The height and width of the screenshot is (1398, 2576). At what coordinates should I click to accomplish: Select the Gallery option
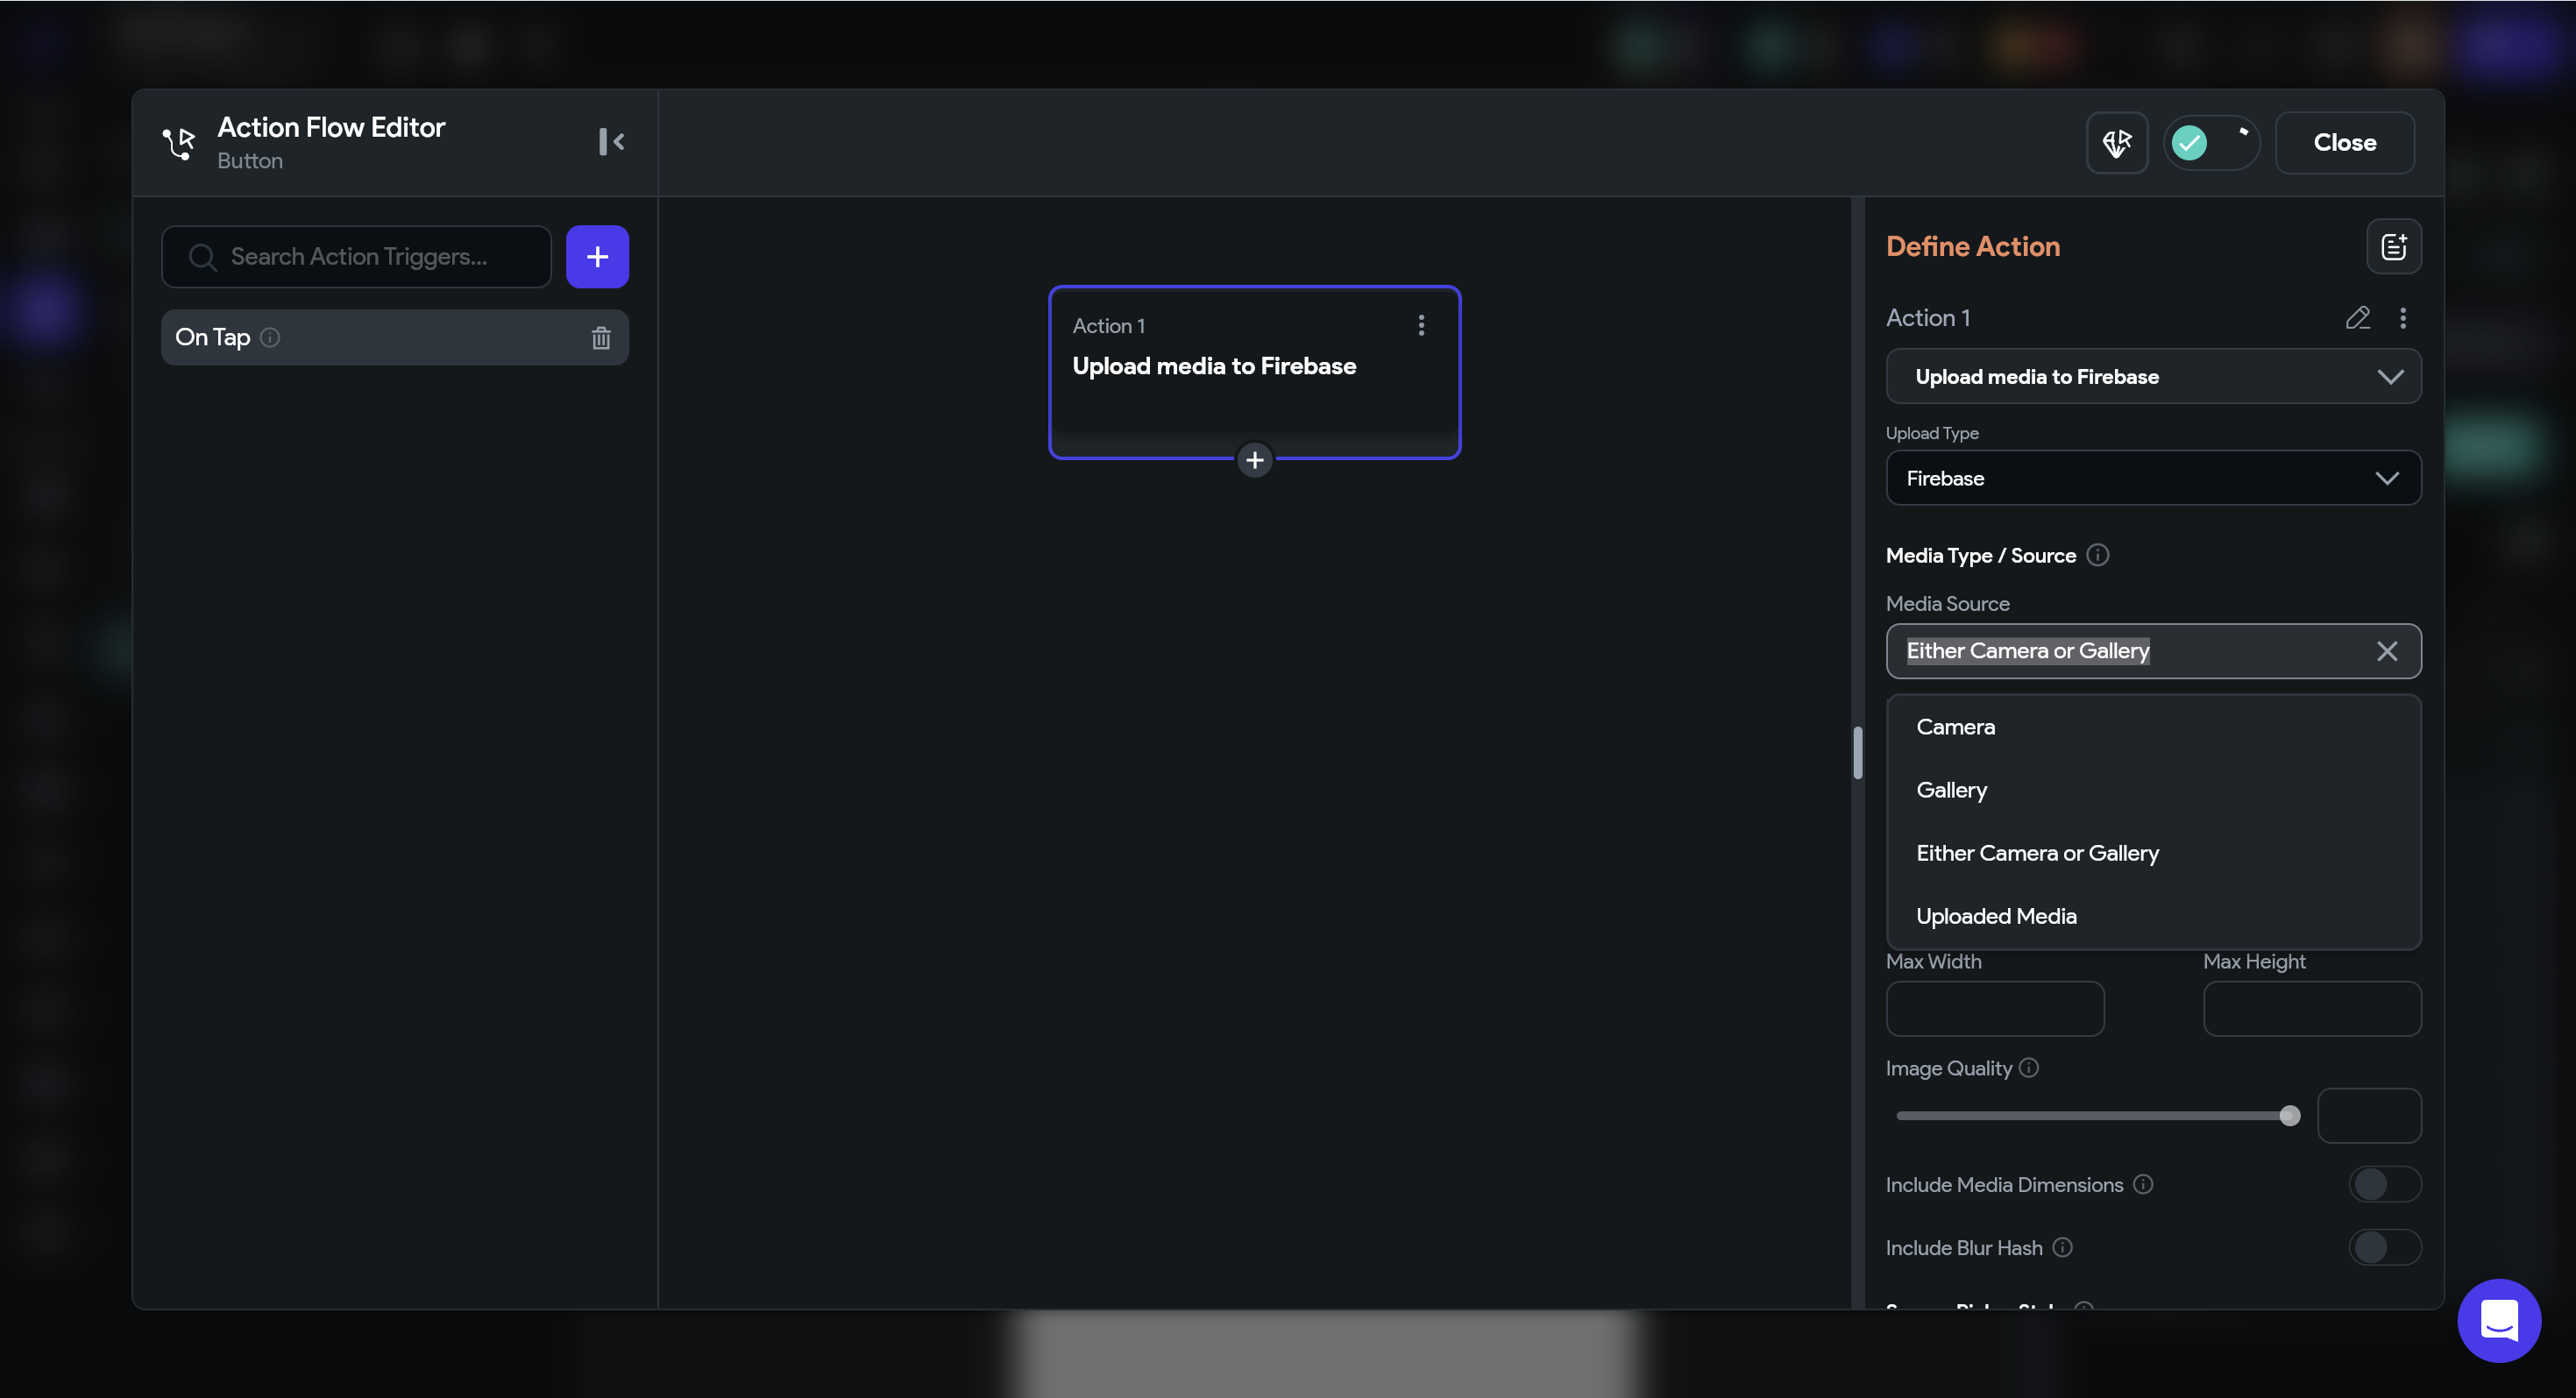[1951, 790]
